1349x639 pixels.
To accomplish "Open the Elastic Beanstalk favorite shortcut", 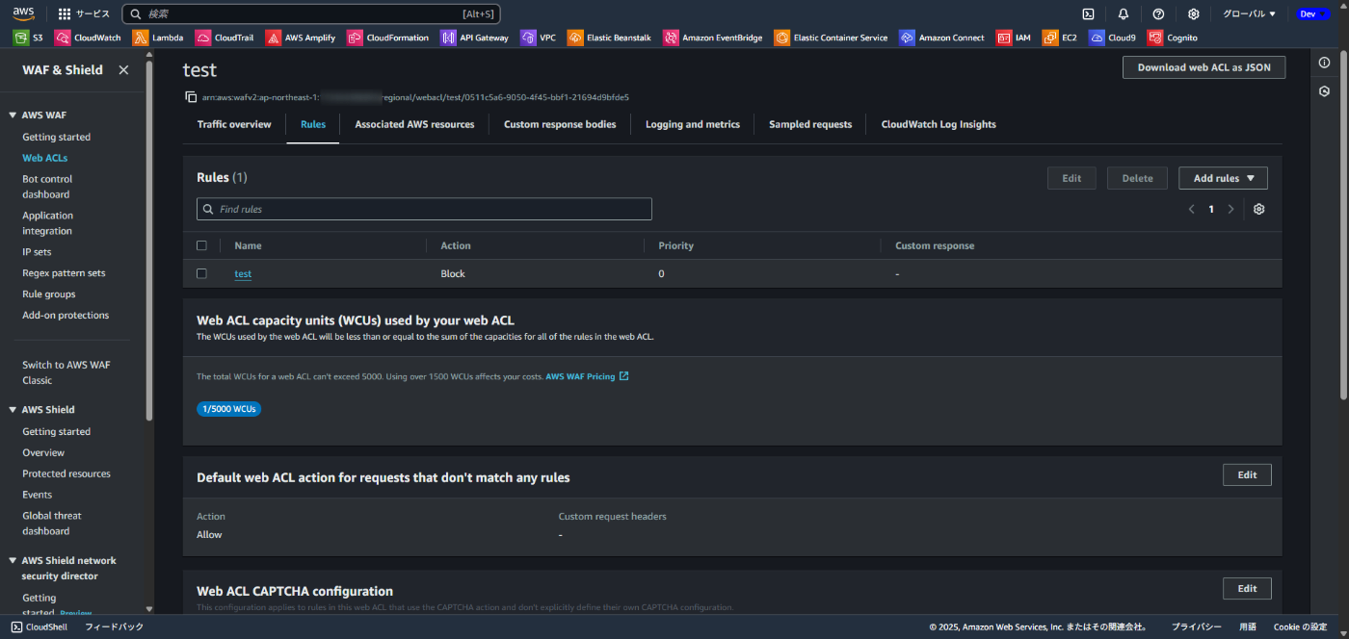I will 610,38.
